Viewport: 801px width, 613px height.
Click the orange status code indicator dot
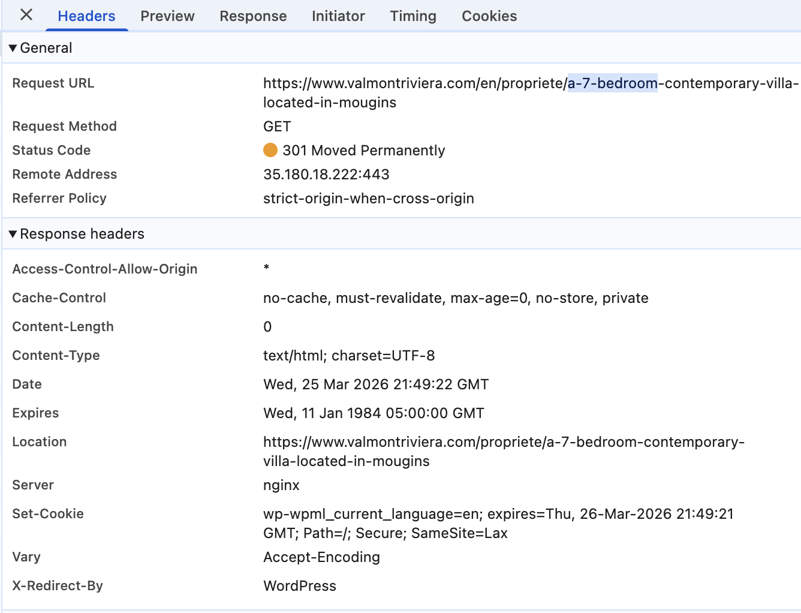point(270,150)
